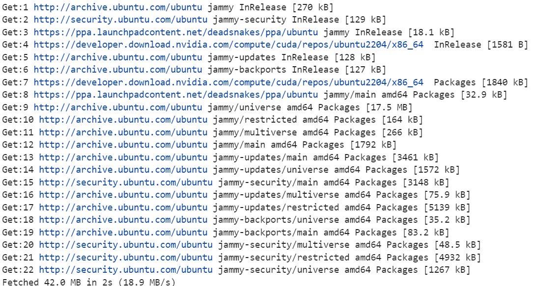Viewport: 556px width, 286px height.
Task: Open the archive.ubuntu.com link on Get:5 line
Action: tap(118, 57)
